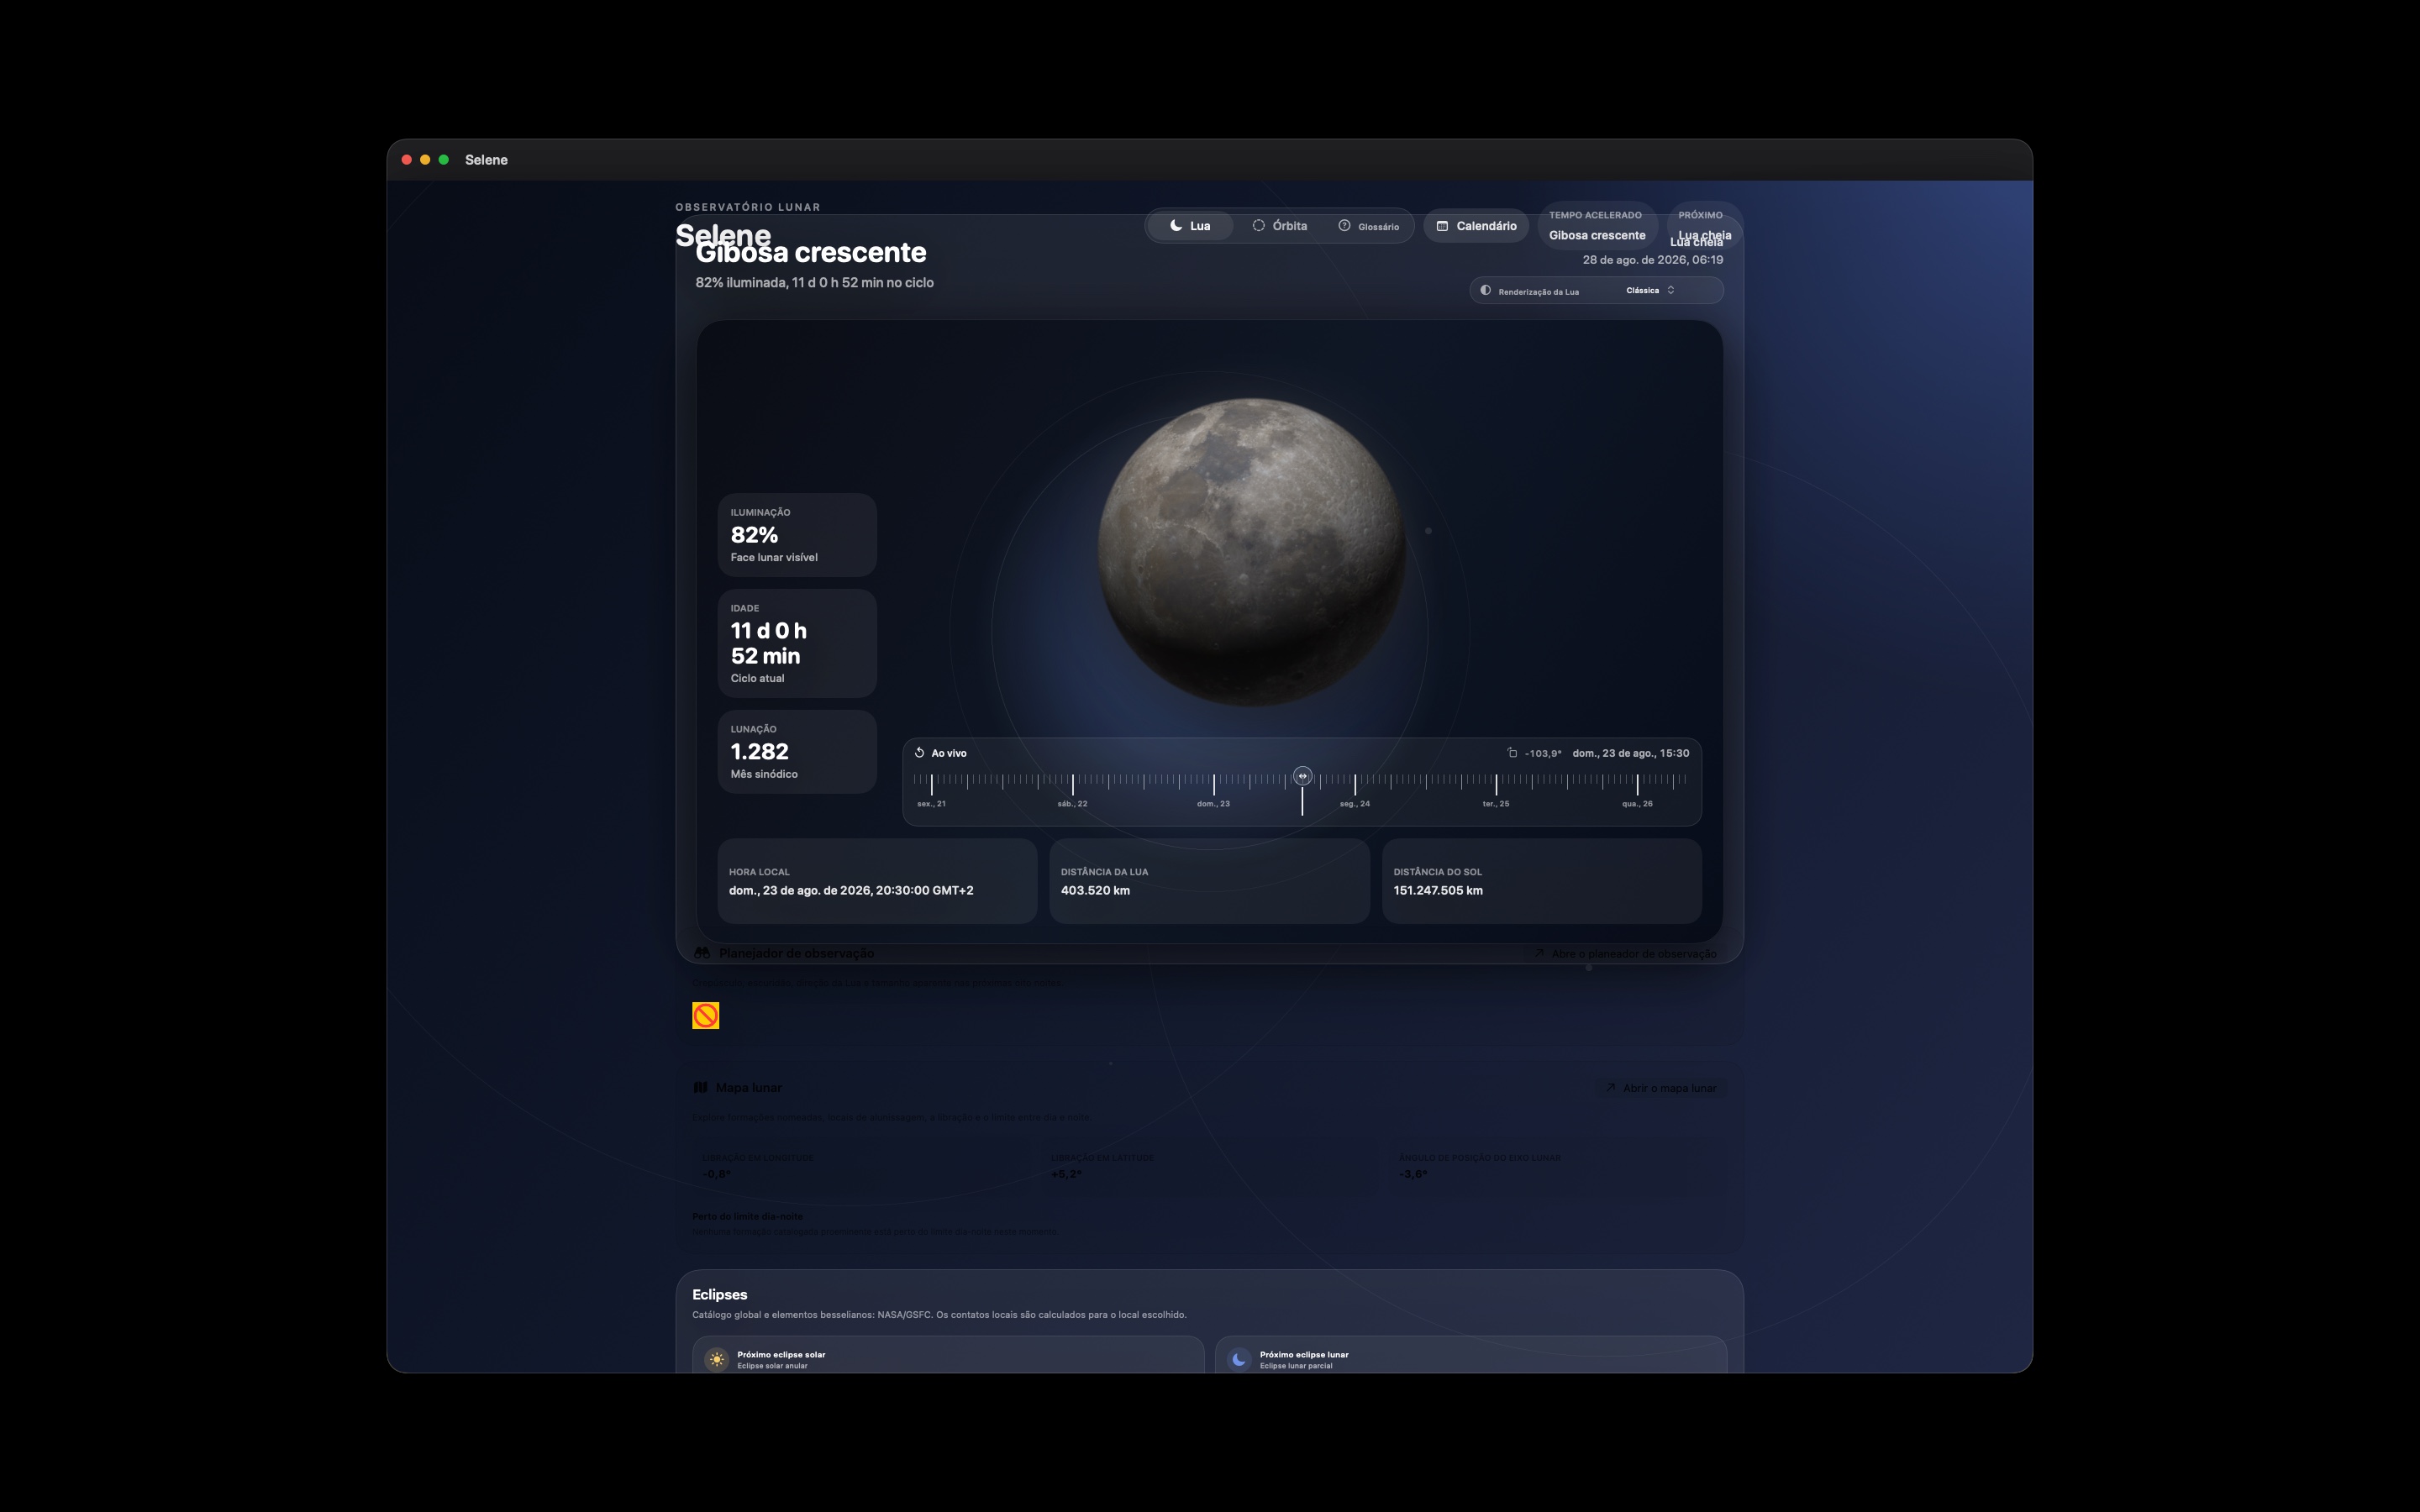
Task: Click the binoculars icon by Planejador de observação
Action: point(702,954)
